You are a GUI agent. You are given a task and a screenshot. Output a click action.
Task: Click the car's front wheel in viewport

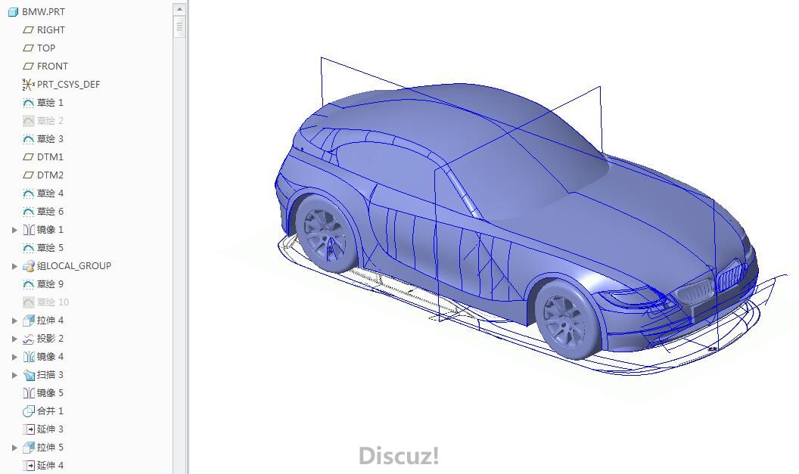tap(567, 319)
